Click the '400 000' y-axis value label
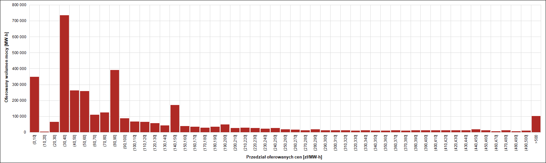The width and height of the screenshot is (546, 163). point(19,69)
